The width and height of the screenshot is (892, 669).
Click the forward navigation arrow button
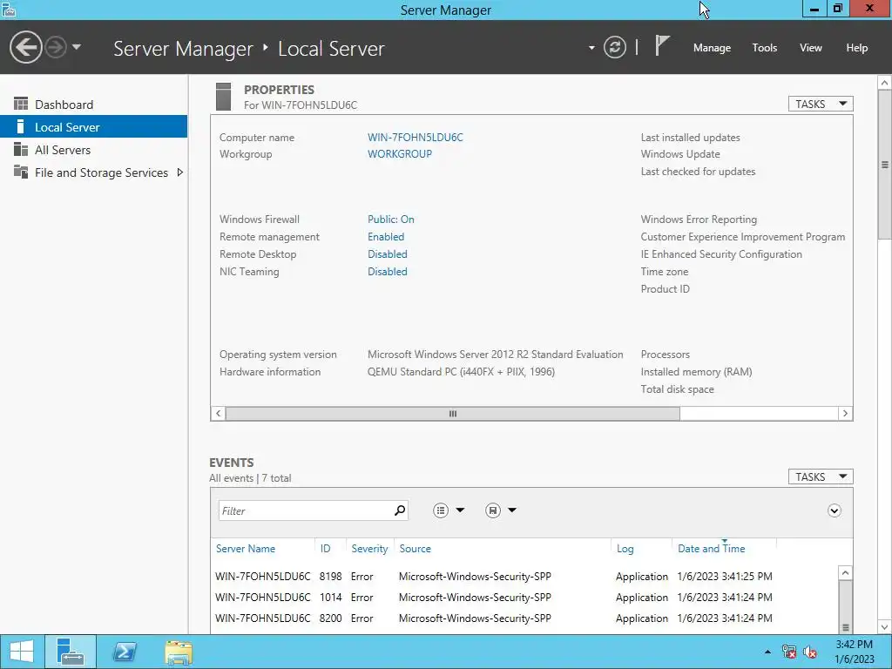tap(56, 47)
